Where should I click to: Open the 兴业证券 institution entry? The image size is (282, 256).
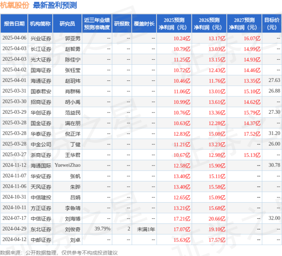click(x=40, y=38)
